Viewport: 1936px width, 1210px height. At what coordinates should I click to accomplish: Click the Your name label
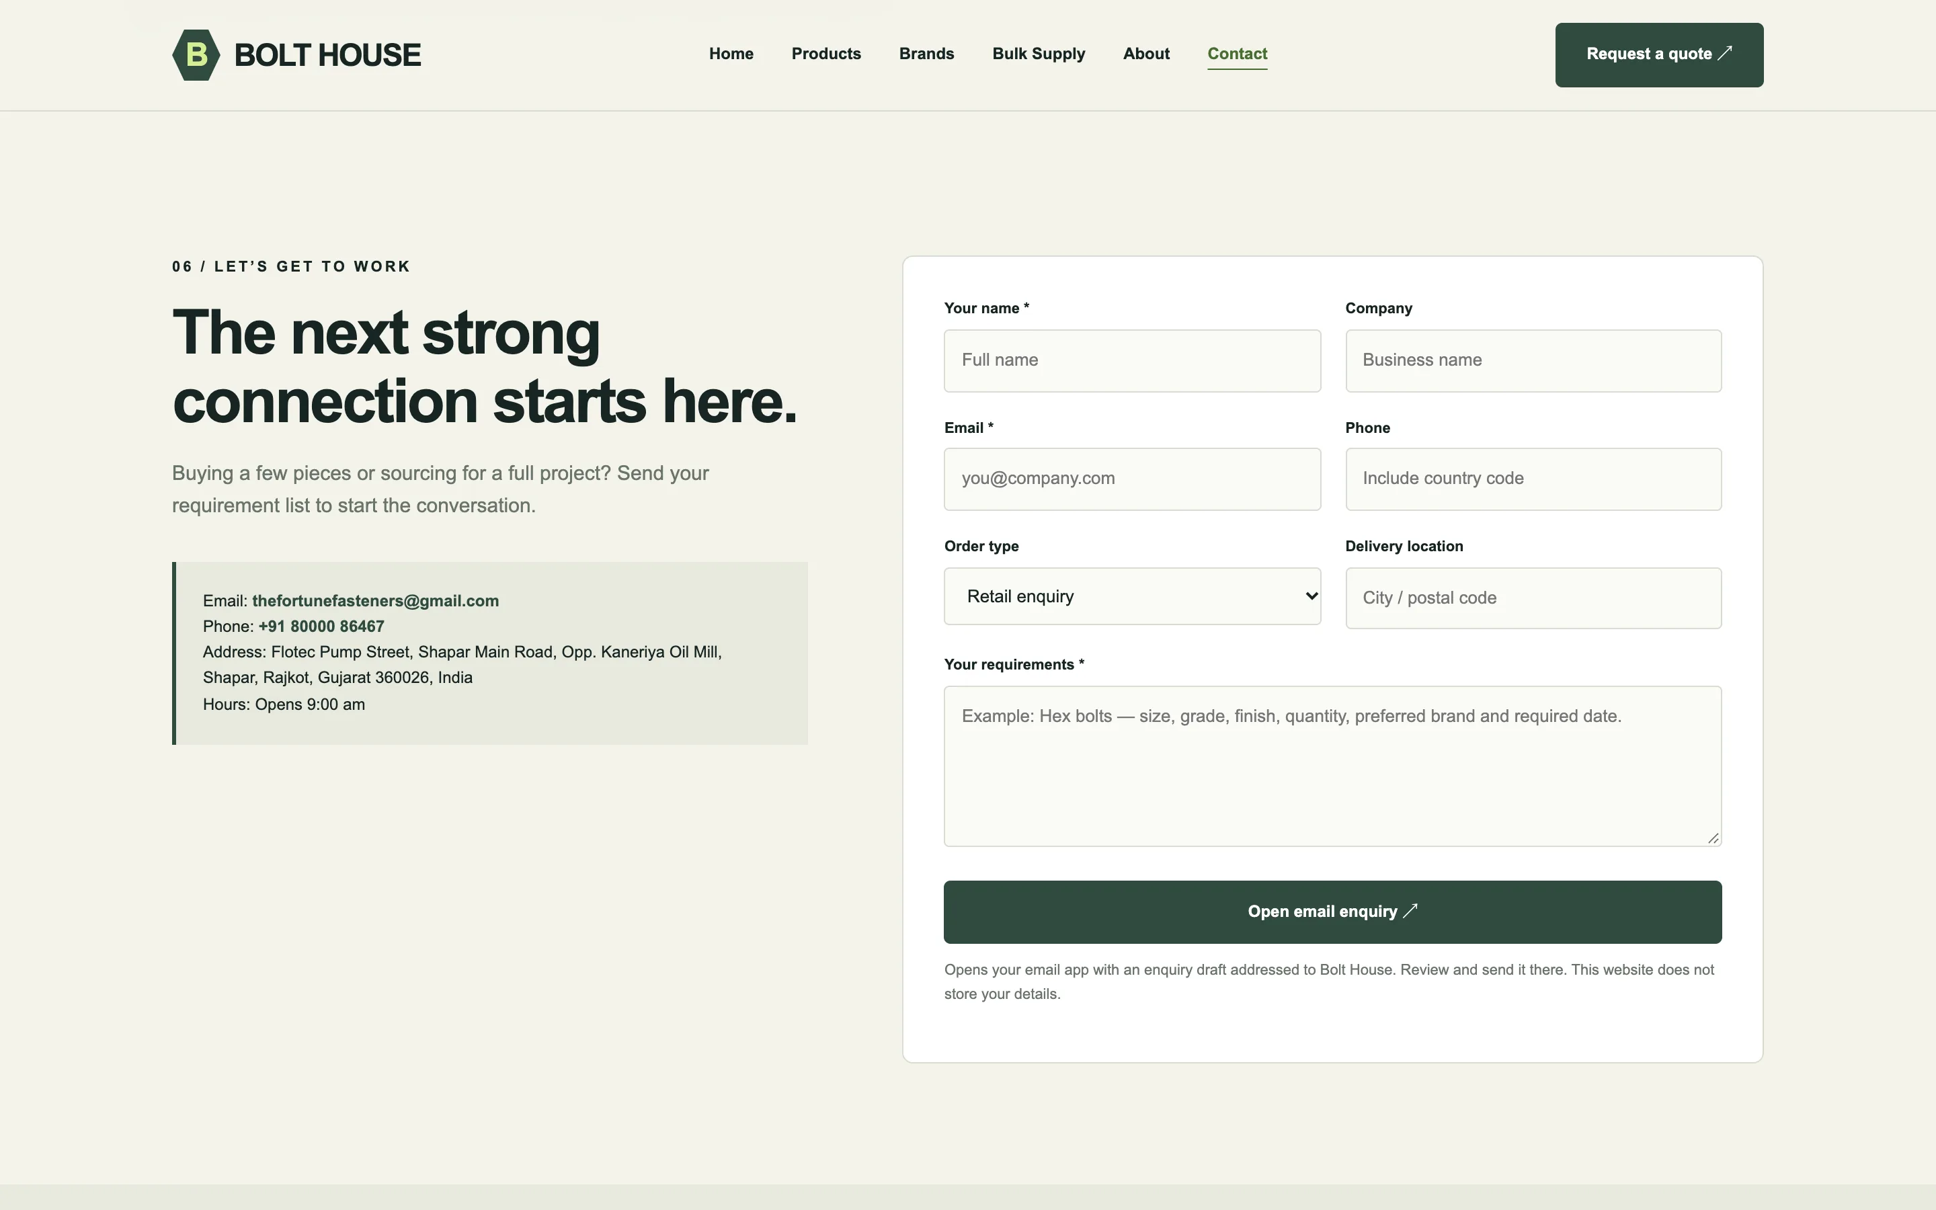[986, 308]
